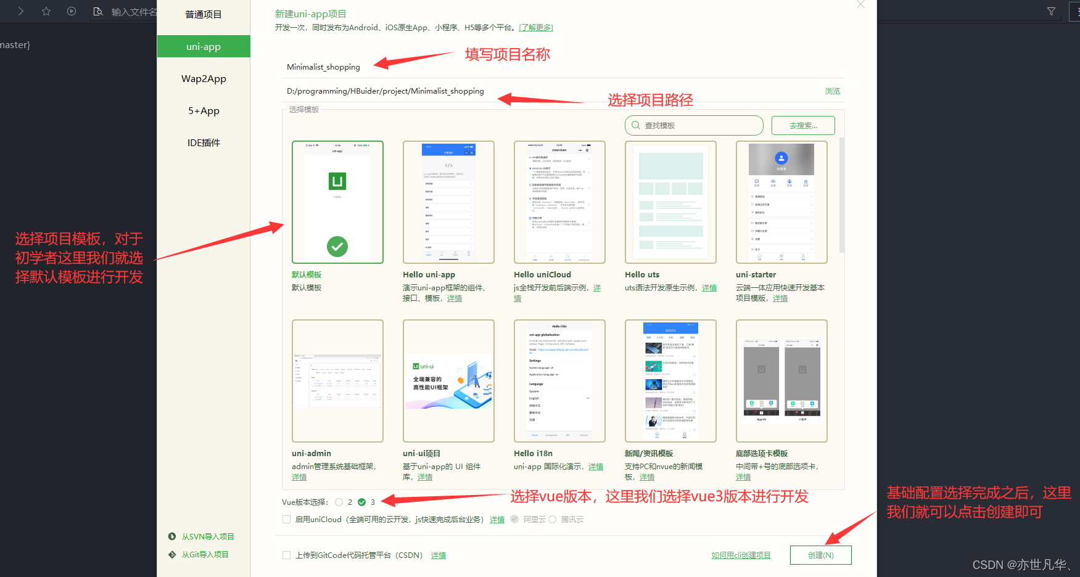Select the uni-admin template thumbnail

tap(337, 381)
